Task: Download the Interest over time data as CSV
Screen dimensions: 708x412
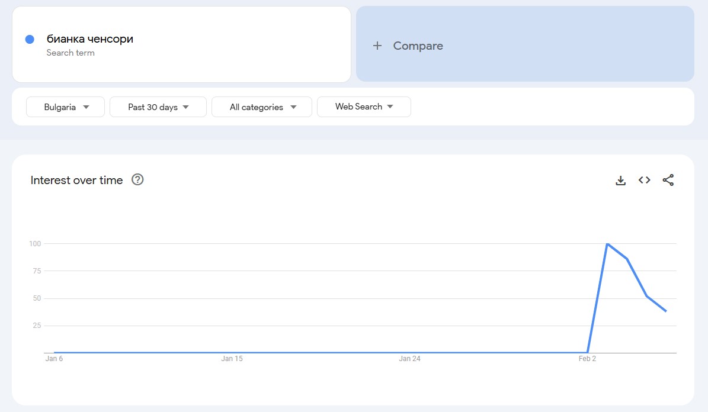Action: tap(620, 180)
